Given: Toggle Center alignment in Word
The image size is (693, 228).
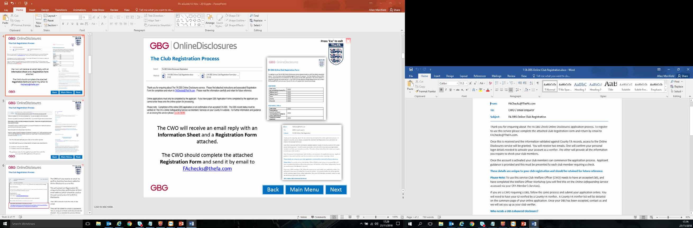Looking at the screenshot, I should click(x=501, y=90).
